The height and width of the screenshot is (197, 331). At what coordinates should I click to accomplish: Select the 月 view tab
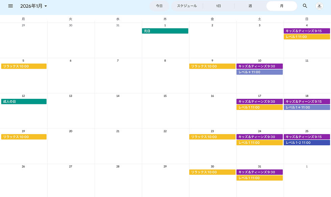point(282,6)
